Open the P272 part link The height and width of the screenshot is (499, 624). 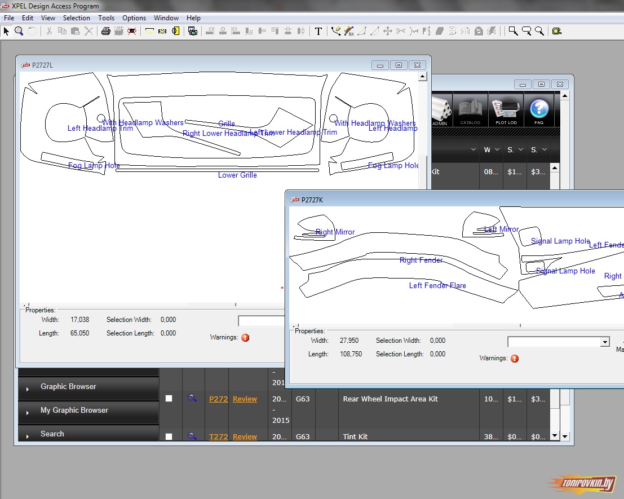pyautogui.click(x=219, y=399)
